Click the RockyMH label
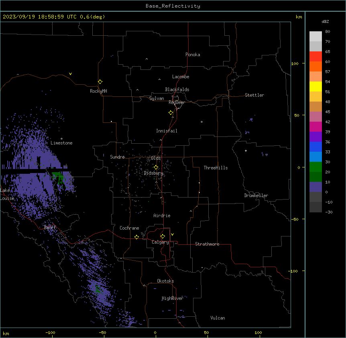 [x=98, y=91]
